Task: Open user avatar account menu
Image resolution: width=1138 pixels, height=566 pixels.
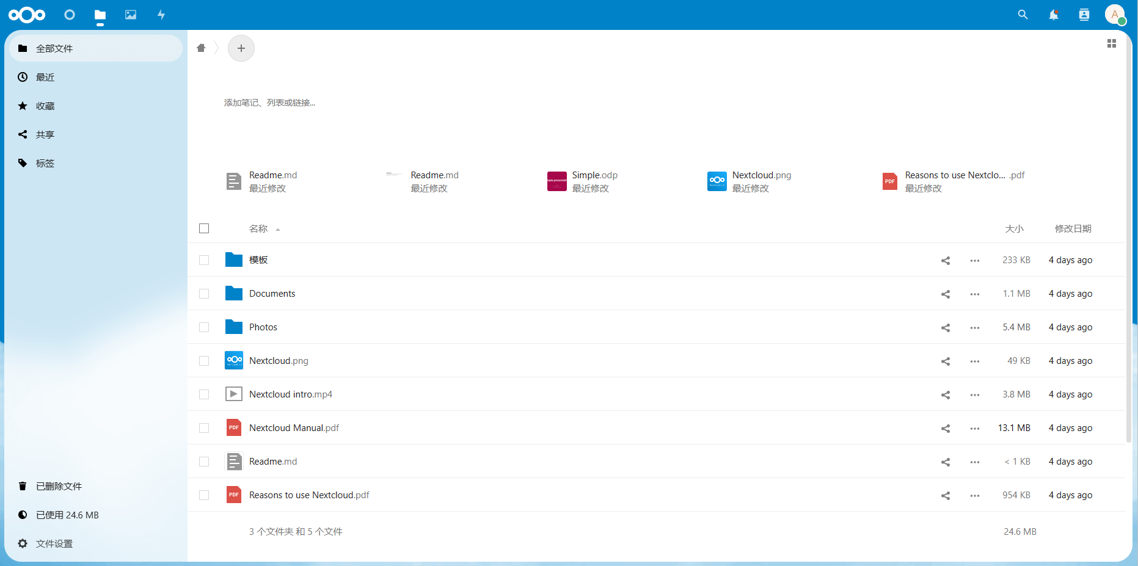Action: pyautogui.click(x=1115, y=15)
